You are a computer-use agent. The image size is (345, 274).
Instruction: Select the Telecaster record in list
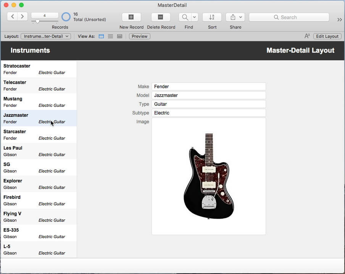click(39, 85)
